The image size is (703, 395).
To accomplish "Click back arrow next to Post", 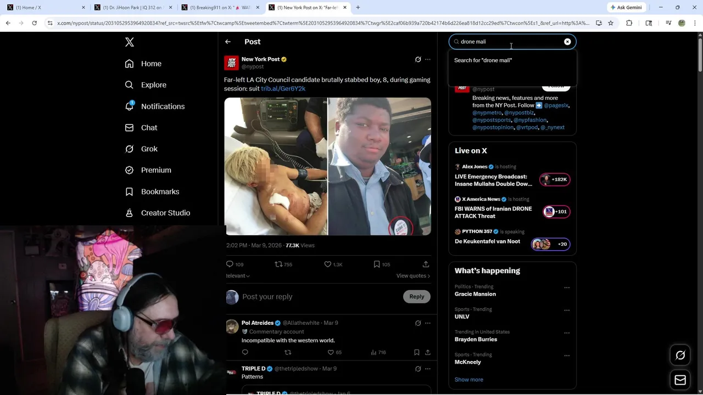I will point(227,42).
